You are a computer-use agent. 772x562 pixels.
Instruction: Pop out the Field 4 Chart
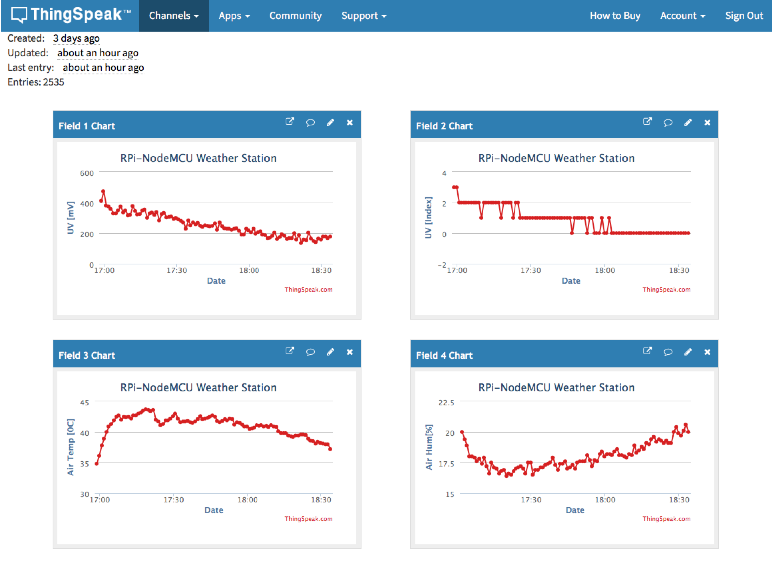click(x=647, y=351)
